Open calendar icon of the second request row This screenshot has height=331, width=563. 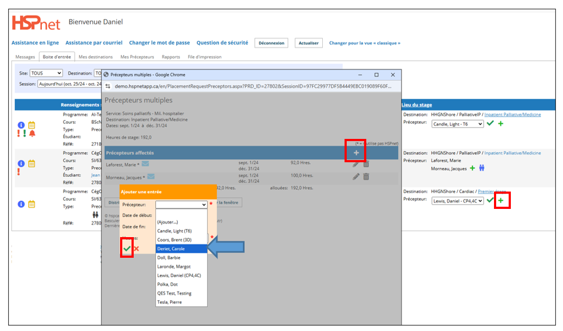click(32, 163)
